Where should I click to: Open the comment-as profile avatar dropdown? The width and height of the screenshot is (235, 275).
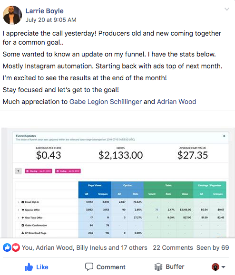[218, 267]
